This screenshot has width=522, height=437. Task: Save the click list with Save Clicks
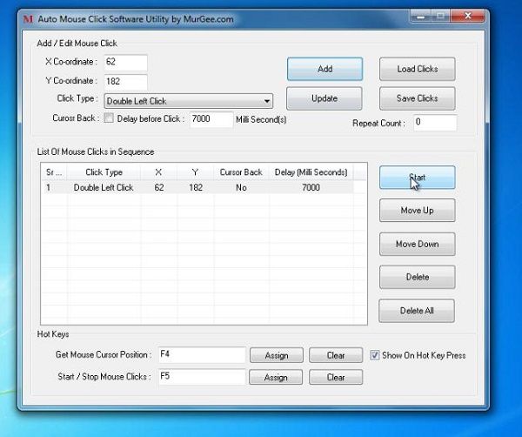tap(417, 98)
